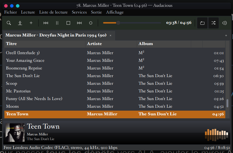Viewport: 233px width, 153px height.
Task: Click the blue window control button
Action: [12, 6]
